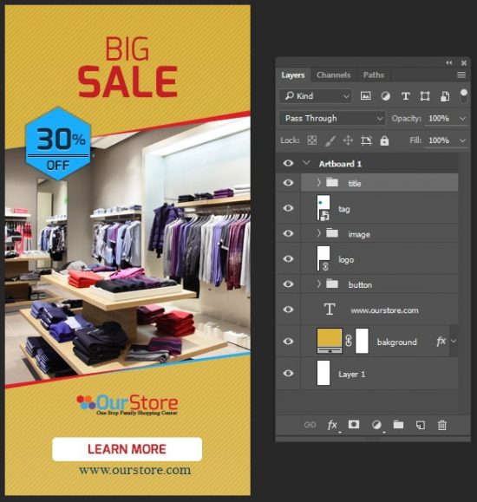Expand the title group
477x502 pixels.
[318, 182]
